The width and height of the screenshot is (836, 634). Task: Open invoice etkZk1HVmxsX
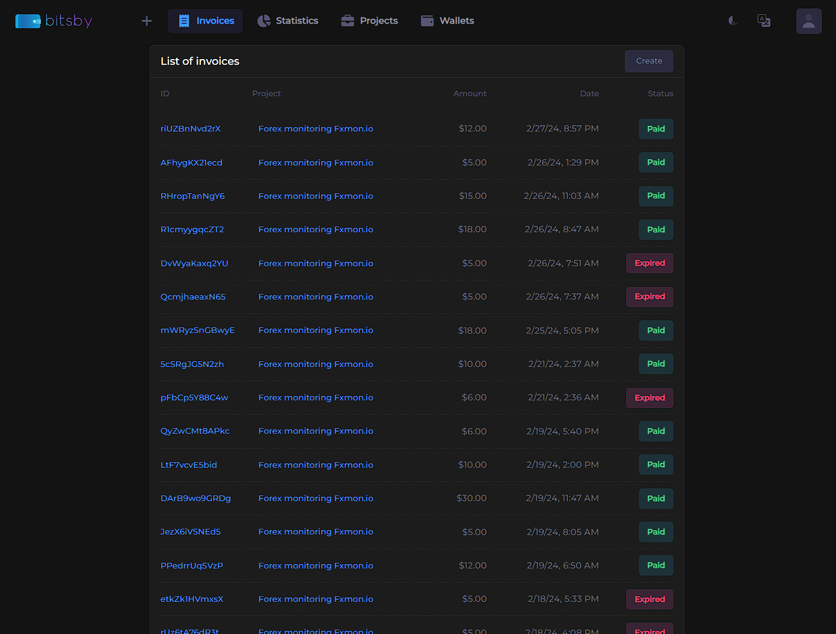[x=192, y=599]
